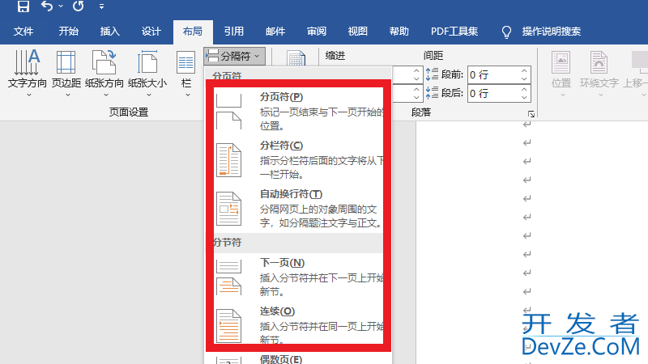Expand the 栏 dropdown chevron
Screen dimensions: 648x364
[x=188, y=95]
